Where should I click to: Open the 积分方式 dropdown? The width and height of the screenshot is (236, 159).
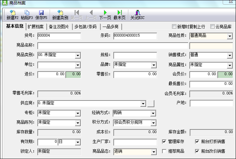153,123
